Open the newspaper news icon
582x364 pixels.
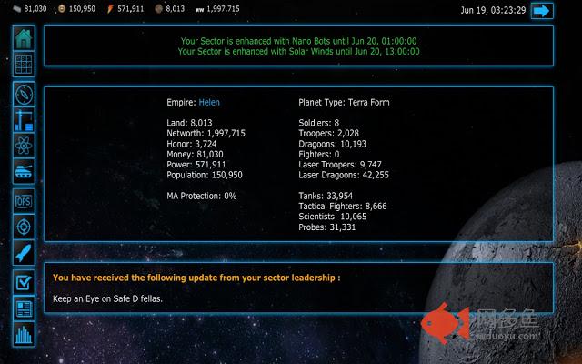(24, 308)
